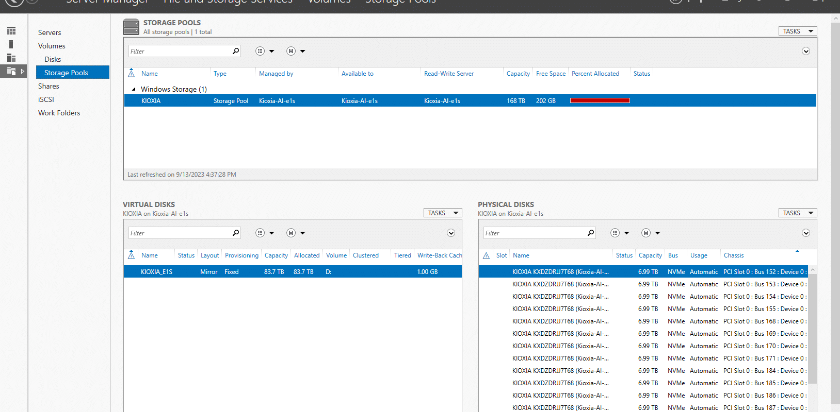Screen dimensions: 840x412
Task: Open Shares in navigation pane
Action: 49,86
